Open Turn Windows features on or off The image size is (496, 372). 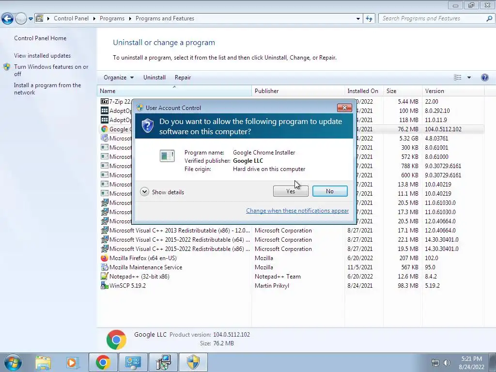coord(51,70)
